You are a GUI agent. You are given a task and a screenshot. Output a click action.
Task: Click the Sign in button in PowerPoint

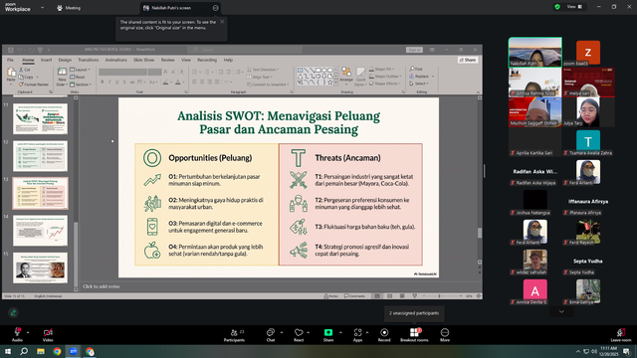[414, 50]
